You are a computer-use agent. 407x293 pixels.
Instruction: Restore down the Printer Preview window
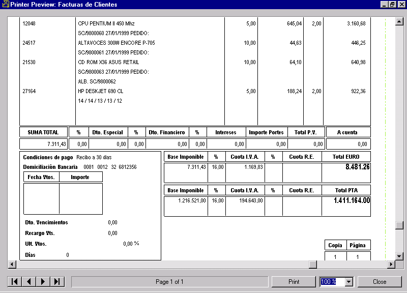click(x=392, y=5)
